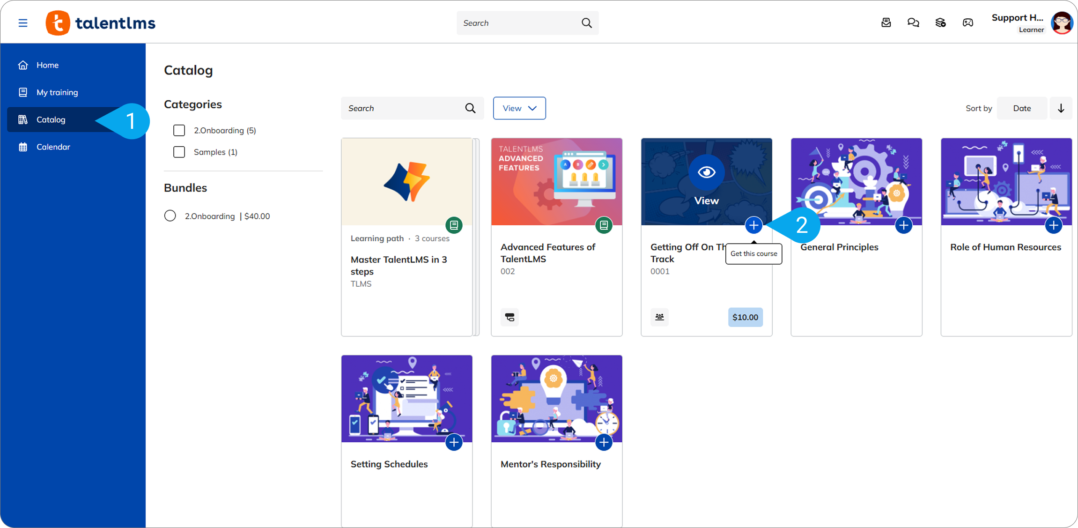
Task: Open the Sort by Date dropdown
Action: tap(1021, 108)
